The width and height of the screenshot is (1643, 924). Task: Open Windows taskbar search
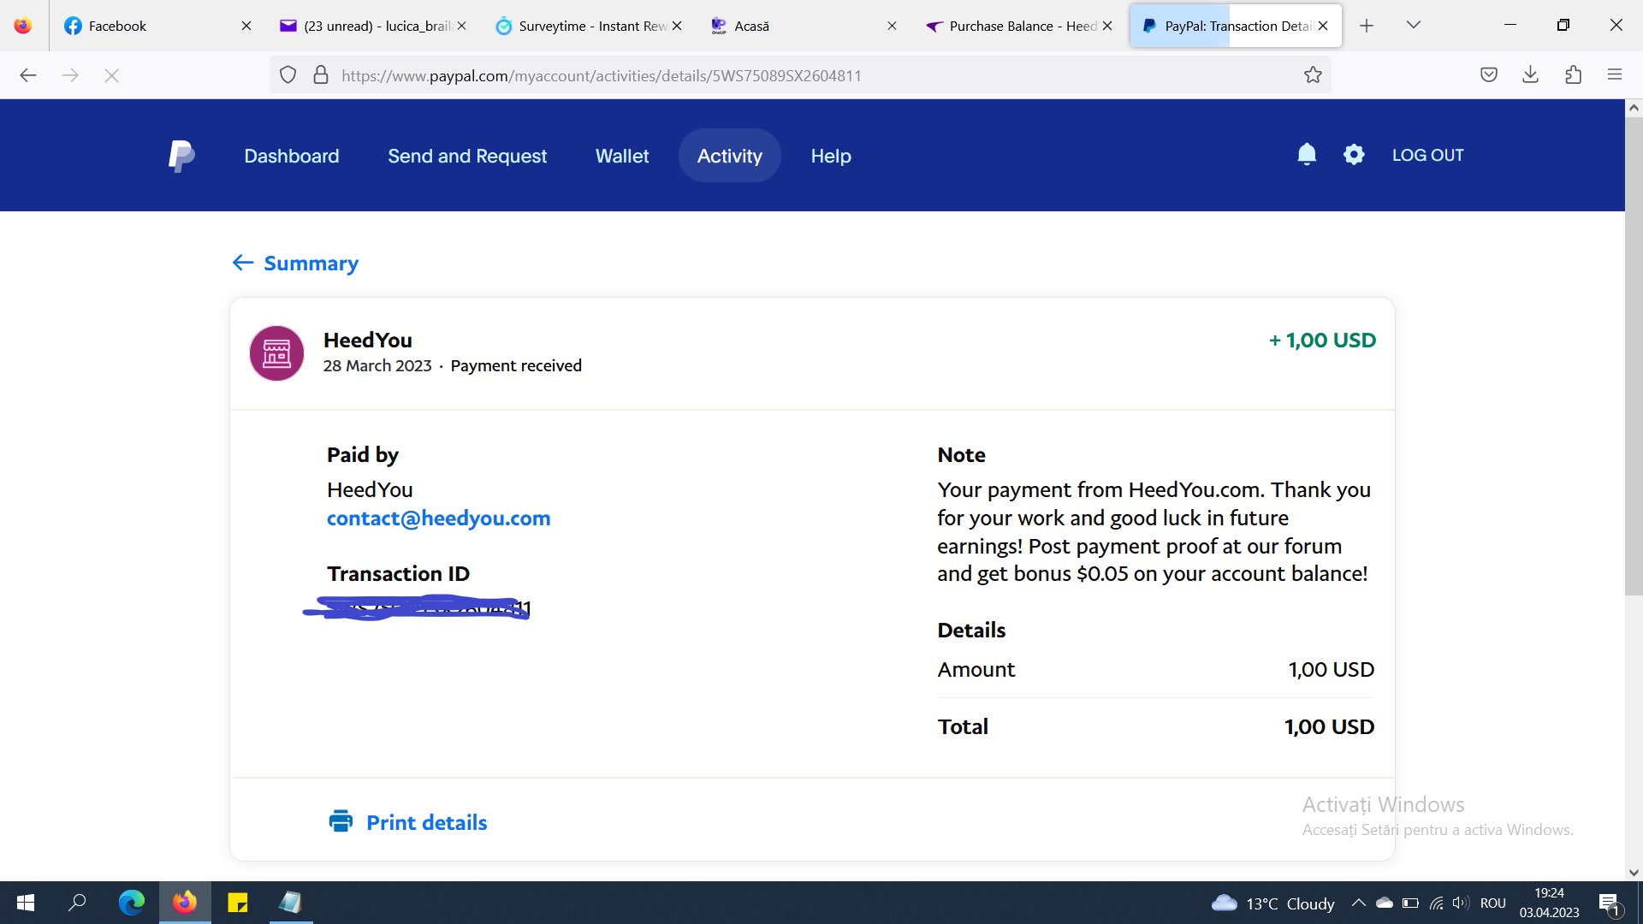(x=78, y=903)
